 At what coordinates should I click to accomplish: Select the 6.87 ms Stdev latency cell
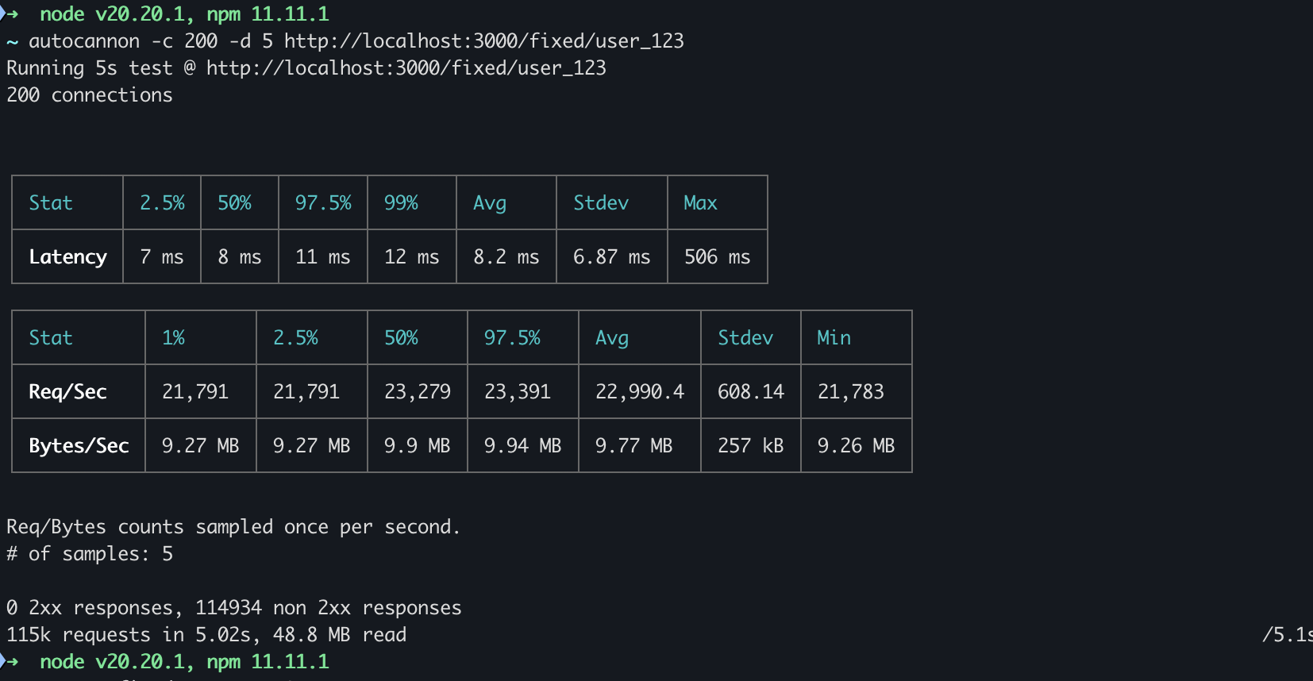611,257
